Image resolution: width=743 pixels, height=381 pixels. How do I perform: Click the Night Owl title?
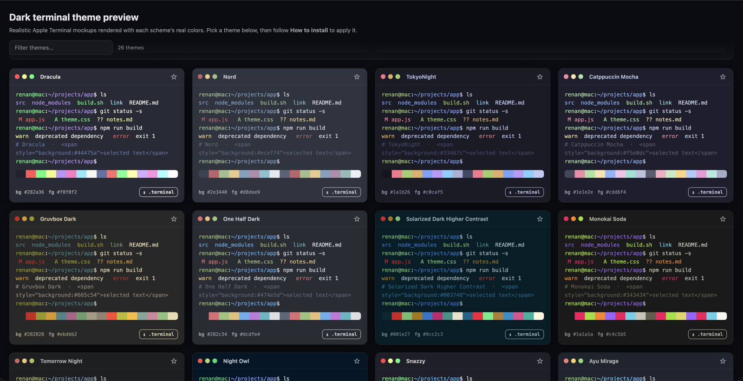236,361
